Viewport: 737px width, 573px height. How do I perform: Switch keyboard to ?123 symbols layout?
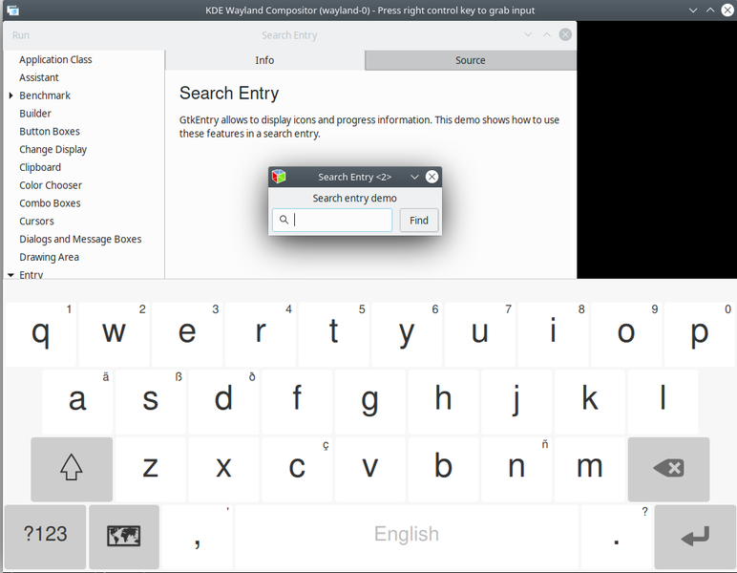(x=45, y=536)
